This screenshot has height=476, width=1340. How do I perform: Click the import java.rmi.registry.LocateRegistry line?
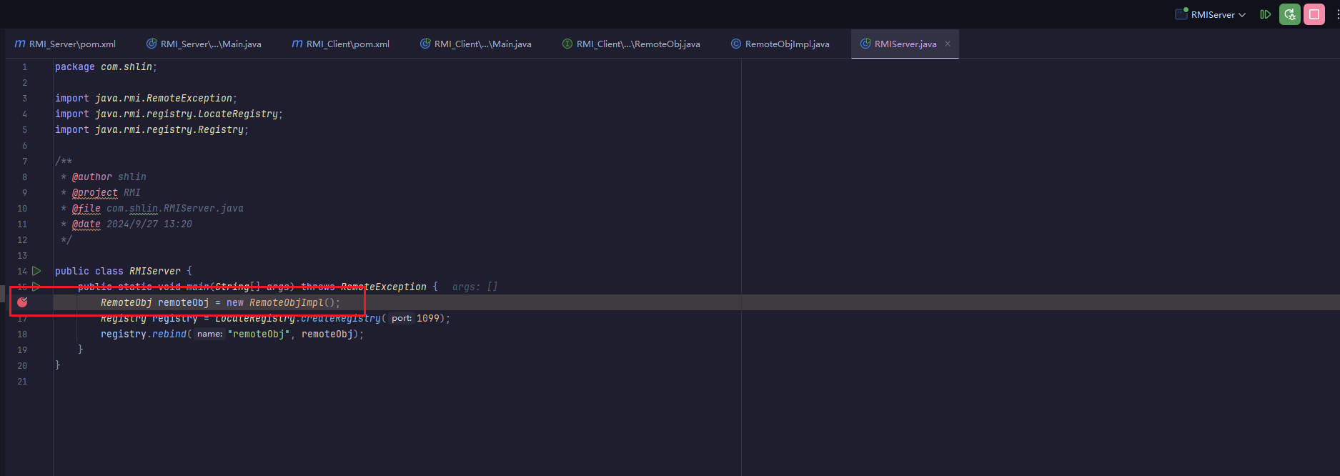tap(169, 114)
